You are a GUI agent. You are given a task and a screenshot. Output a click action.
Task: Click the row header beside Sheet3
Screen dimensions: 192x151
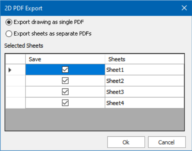pos(15,92)
